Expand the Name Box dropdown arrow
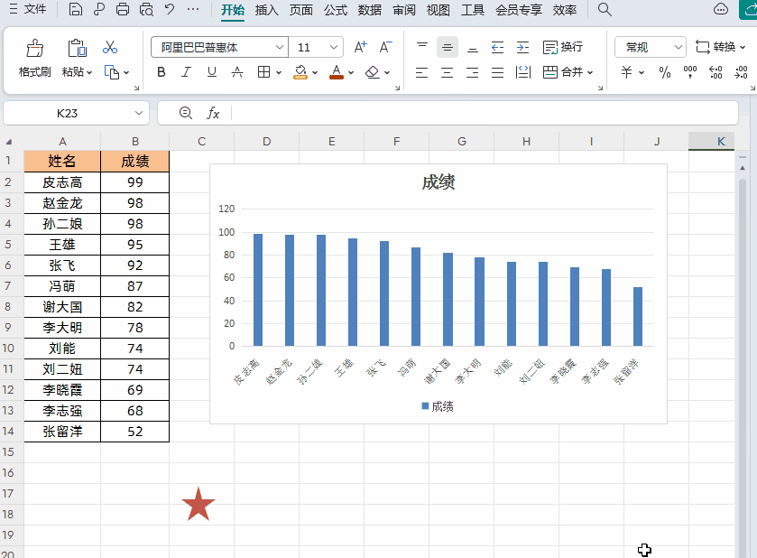Image resolution: width=757 pixels, height=558 pixels. (139, 113)
